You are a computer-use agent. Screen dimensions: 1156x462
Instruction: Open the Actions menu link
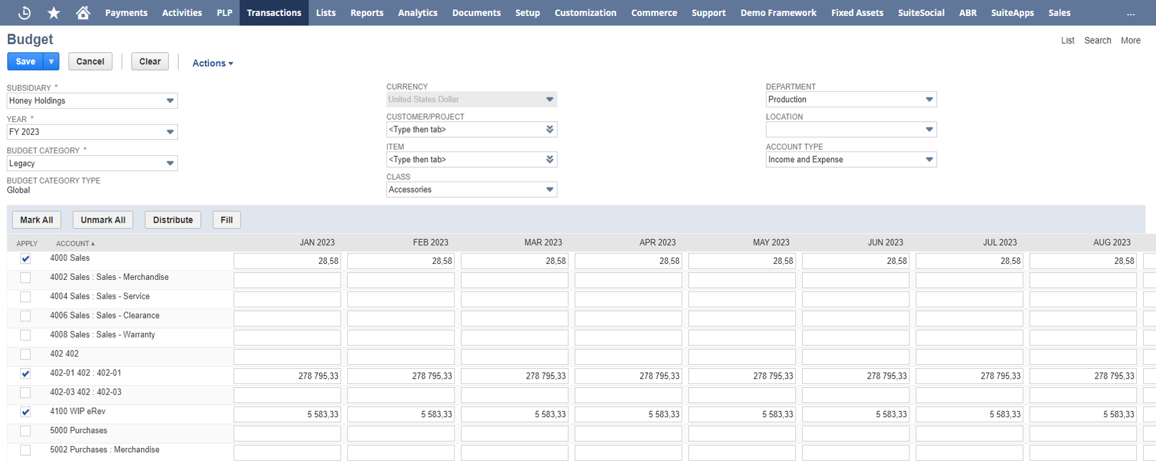click(x=212, y=63)
